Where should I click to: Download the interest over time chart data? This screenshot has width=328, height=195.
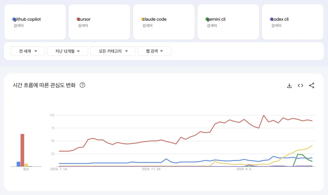click(289, 85)
